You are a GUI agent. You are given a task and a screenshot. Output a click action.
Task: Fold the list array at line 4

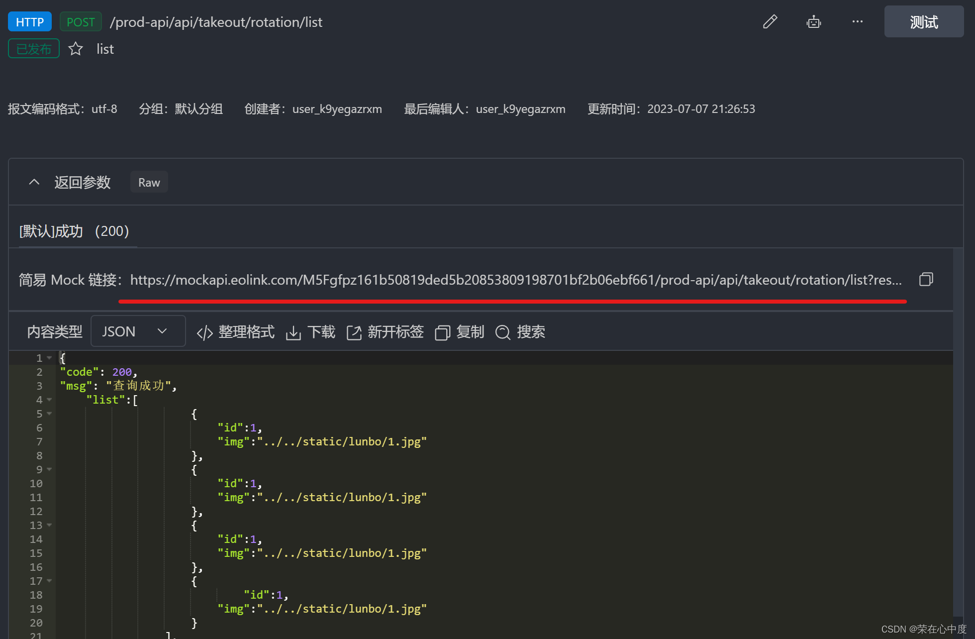[x=49, y=400]
